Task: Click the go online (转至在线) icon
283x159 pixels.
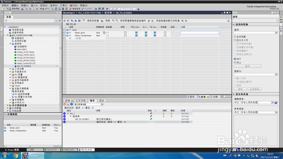Action: click(x=70, y=9)
